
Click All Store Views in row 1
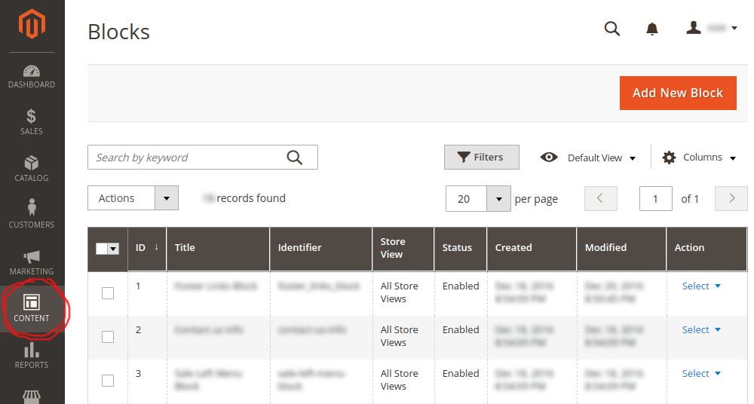(399, 292)
